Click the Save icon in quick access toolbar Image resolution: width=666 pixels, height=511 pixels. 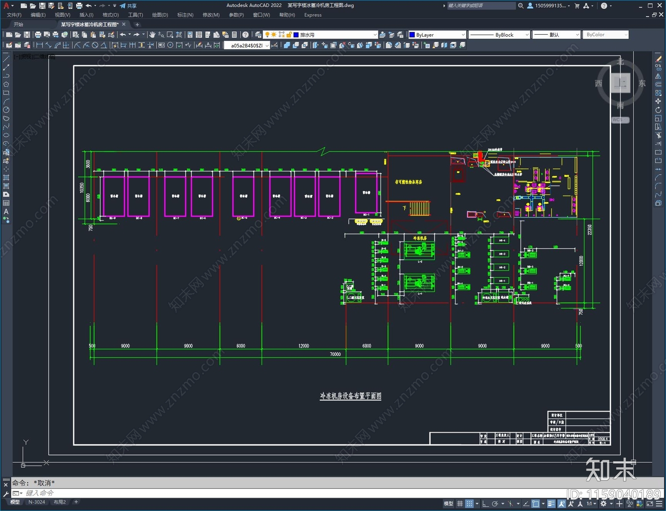[x=42, y=5]
